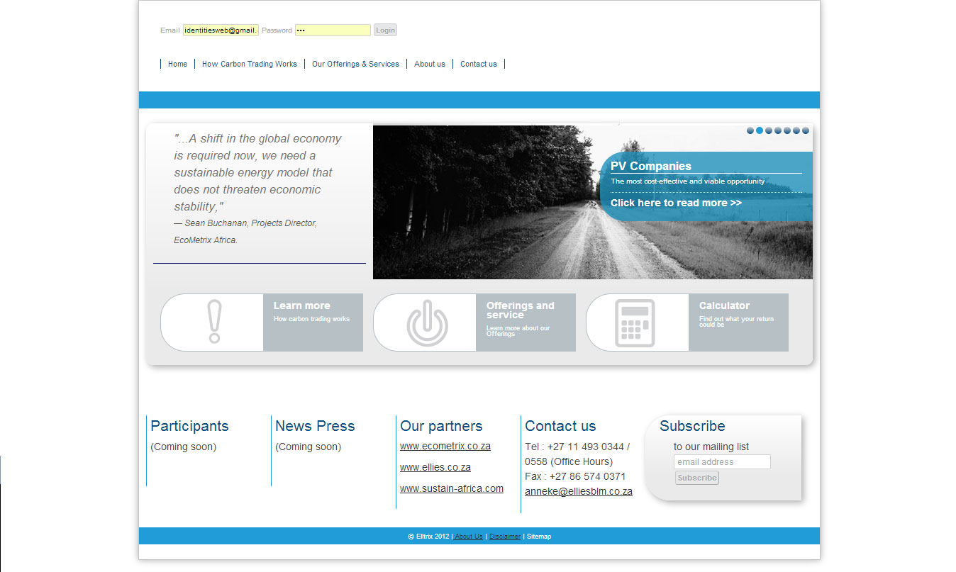Visit www.ecometrix.co.za partner link
Screen dimensions: 956x572
click(445, 447)
